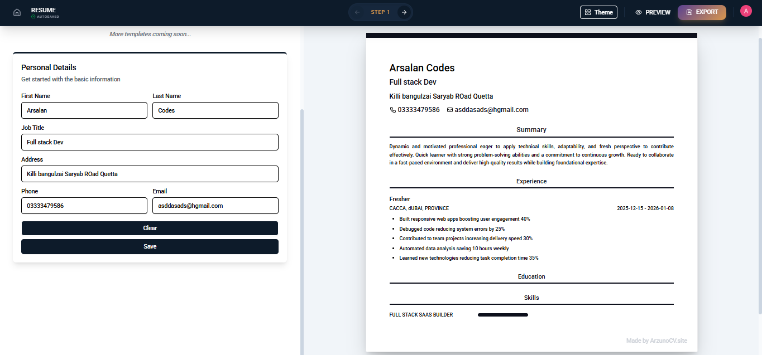Click the phone icon in resume preview
The height and width of the screenshot is (355, 762).
(x=392, y=110)
